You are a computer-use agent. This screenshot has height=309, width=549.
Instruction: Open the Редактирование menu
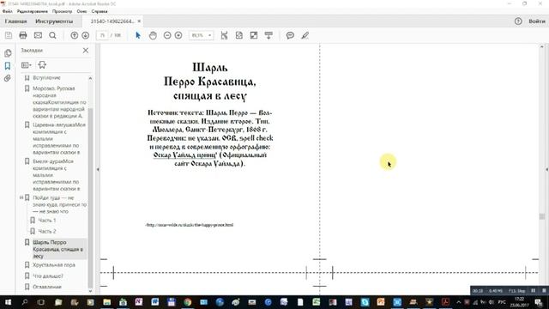coord(33,11)
